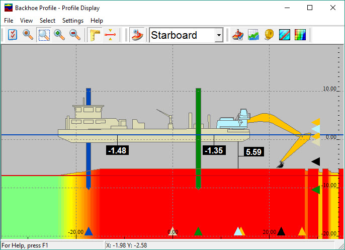Click the black backhoe bucket
Screen dimensions: 345x250
[x=280, y=164]
